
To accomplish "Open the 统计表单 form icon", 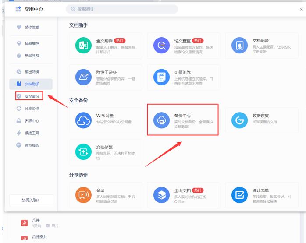I will click(239, 195).
